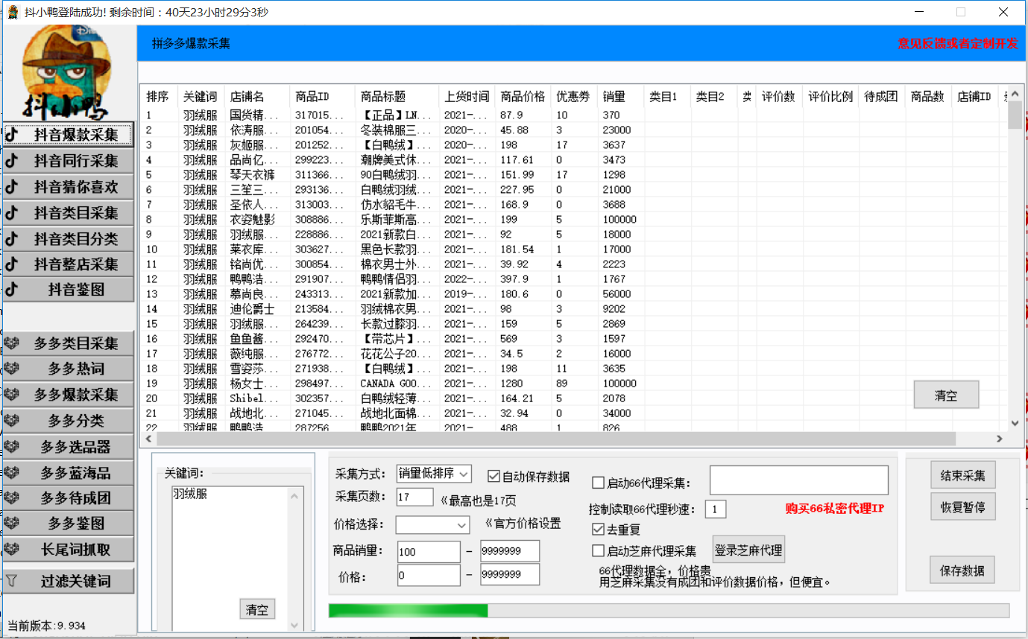This screenshot has height=639, width=1028.
Task: Expand the 价格选择 dropdown
Action: [432, 525]
